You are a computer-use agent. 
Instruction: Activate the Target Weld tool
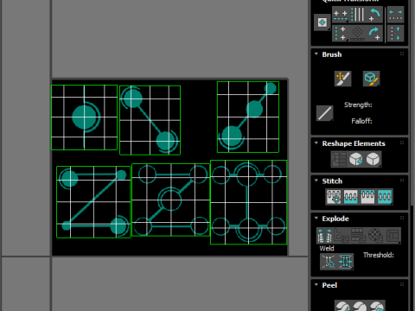tap(329, 262)
